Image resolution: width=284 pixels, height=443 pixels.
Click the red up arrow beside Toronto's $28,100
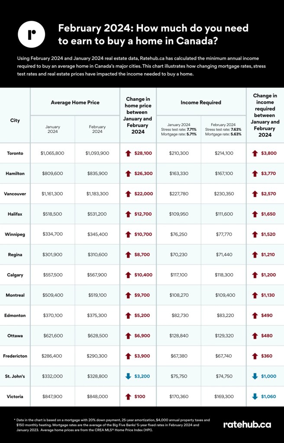pyautogui.click(x=128, y=153)
